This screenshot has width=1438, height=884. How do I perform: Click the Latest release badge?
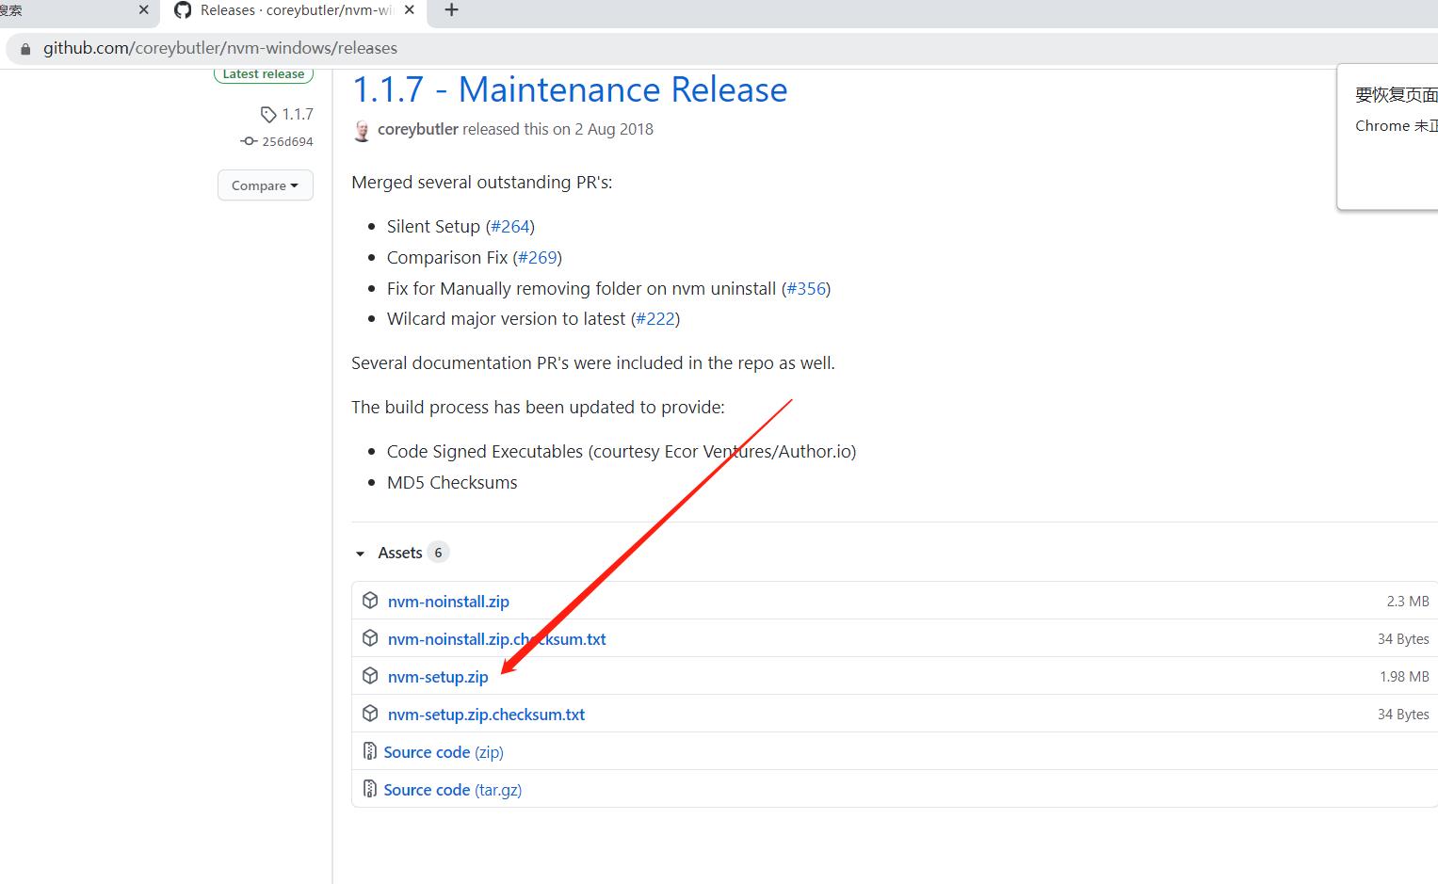click(x=264, y=73)
